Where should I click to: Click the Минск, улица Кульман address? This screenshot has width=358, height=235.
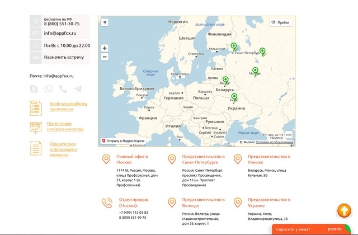267,173
